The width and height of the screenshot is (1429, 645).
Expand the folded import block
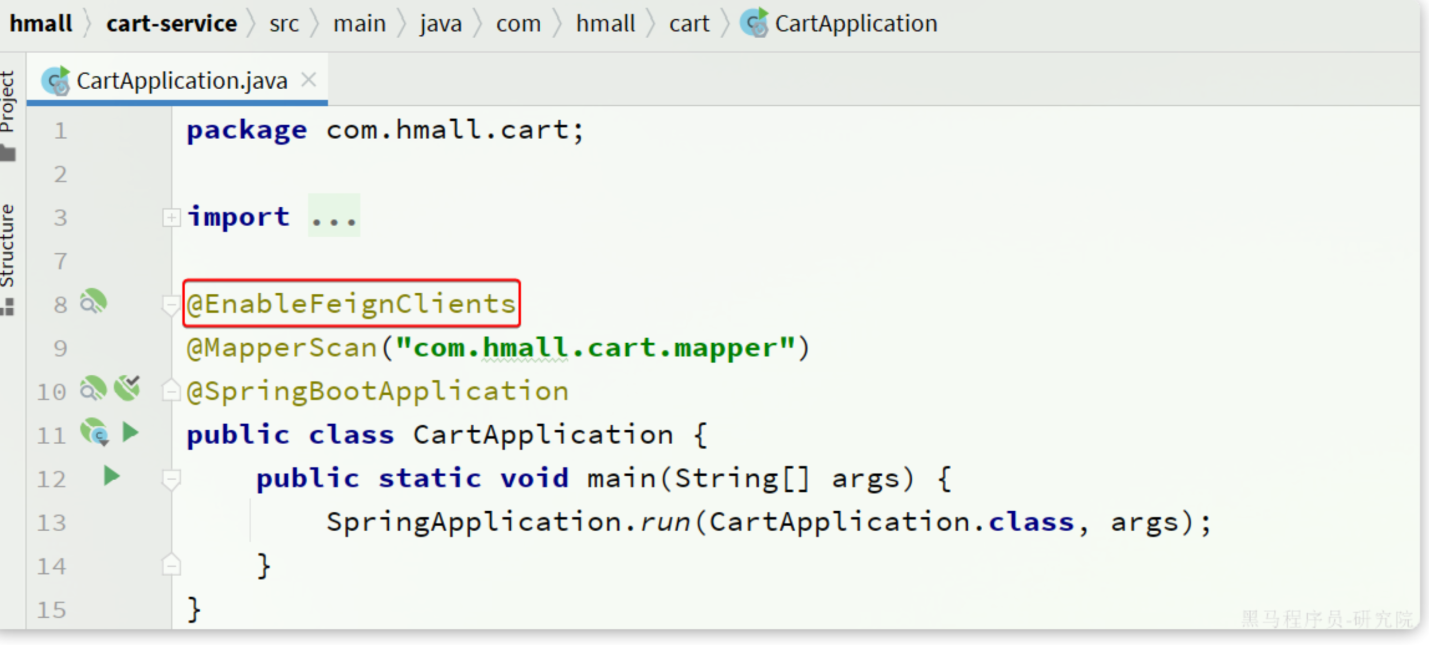(x=171, y=218)
